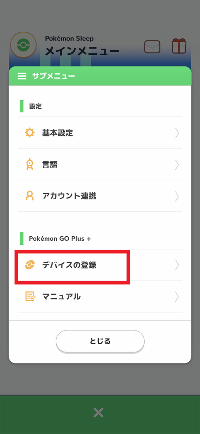The image size is (200, 434).
Task: Expand アカウント連携 using its right chevron
Action: [x=177, y=196]
